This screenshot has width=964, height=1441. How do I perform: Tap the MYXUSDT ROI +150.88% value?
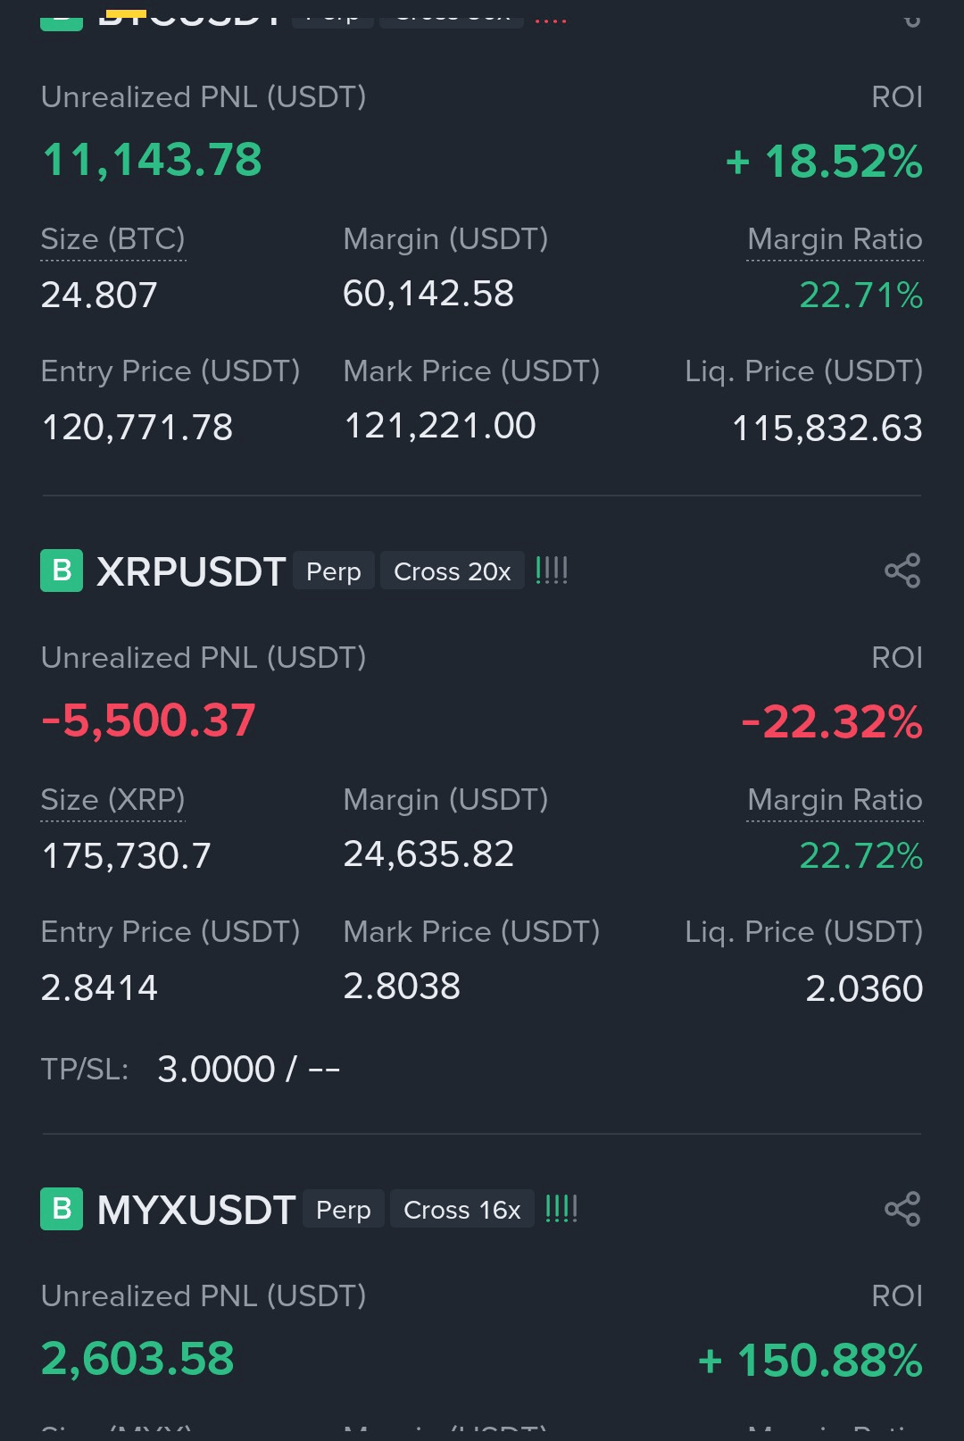click(810, 1361)
